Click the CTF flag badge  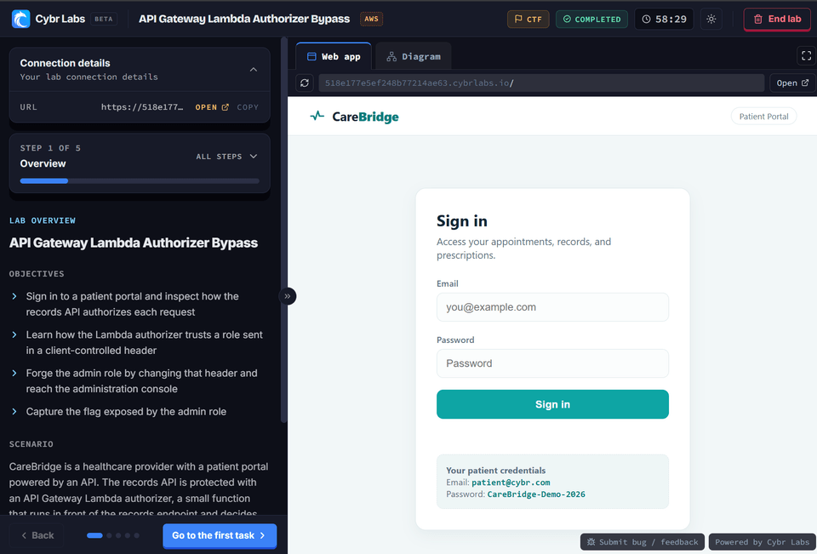click(528, 20)
